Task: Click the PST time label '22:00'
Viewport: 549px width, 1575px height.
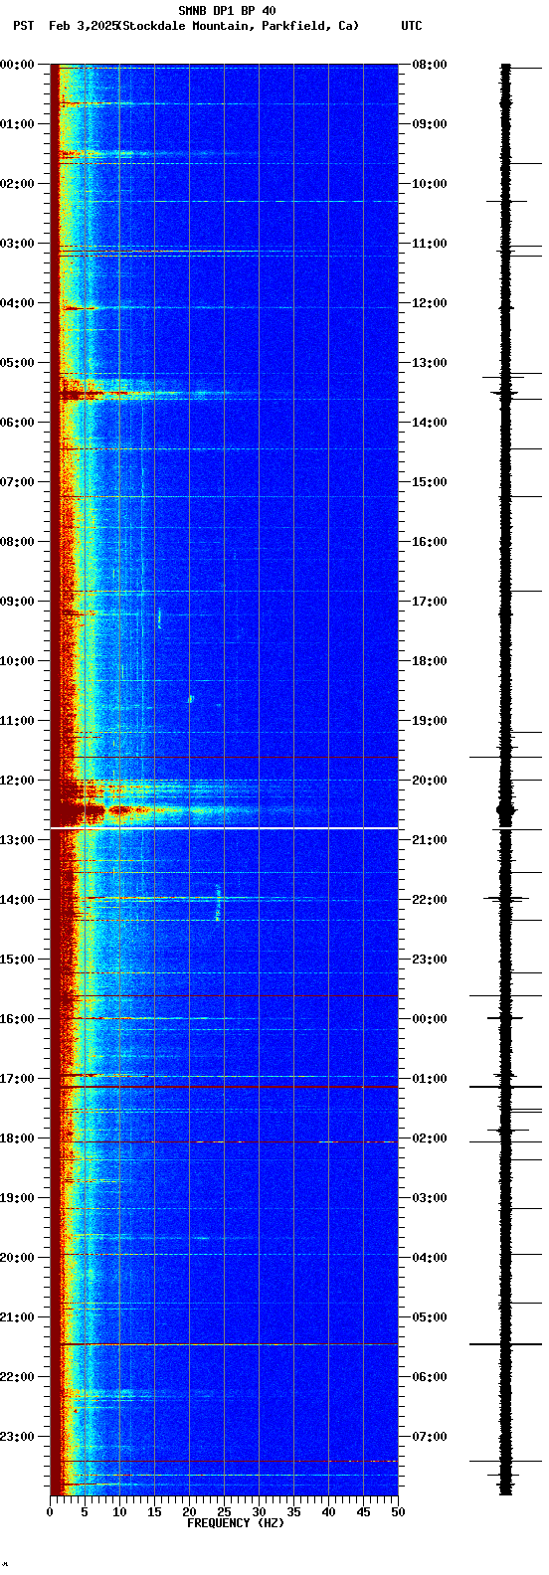Action: click(17, 1377)
